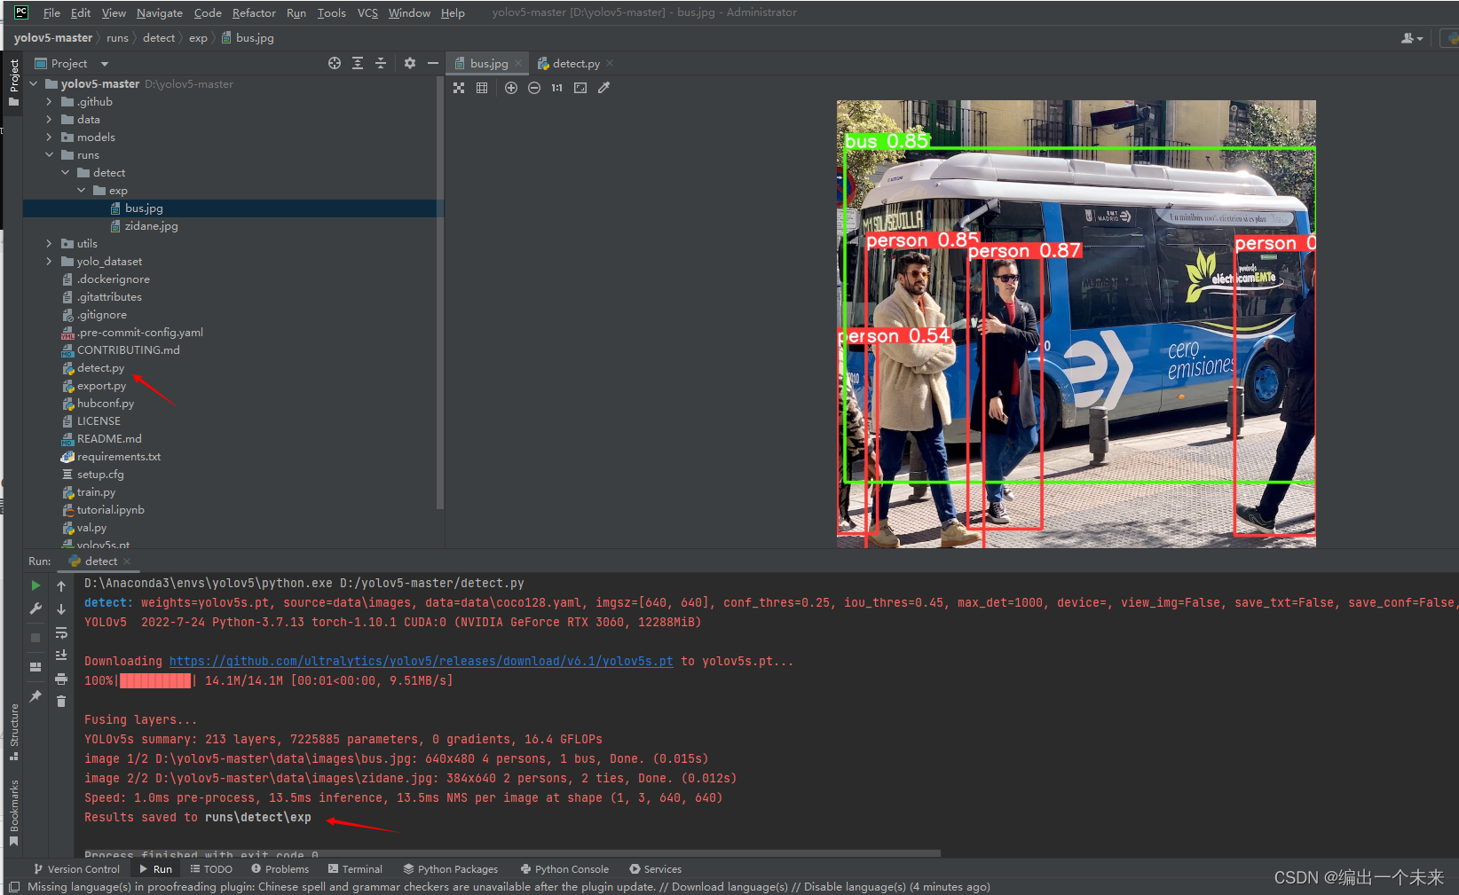The height and width of the screenshot is (895, 1459).
Task: Close the detect.py editor tab
Action: [x=610, y=64]
